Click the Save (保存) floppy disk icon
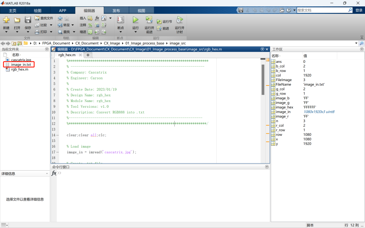 [28, 20]
